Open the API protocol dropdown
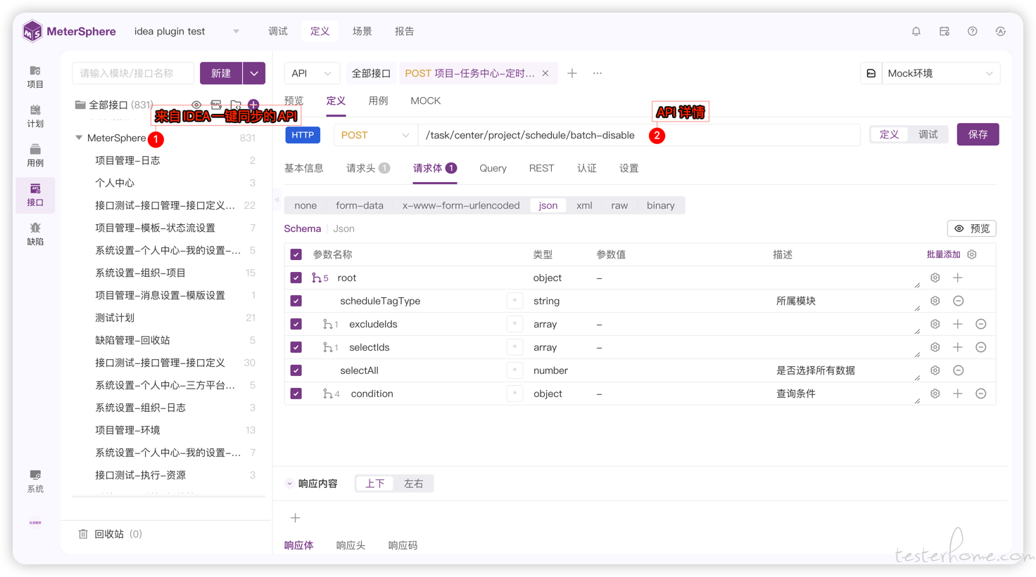This screenshot has height=577, width=1036. tap(312, 73)
